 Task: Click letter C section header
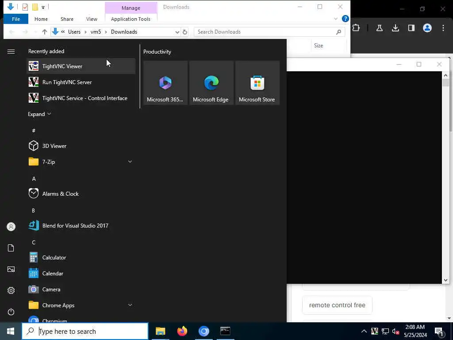click(34, 242)
